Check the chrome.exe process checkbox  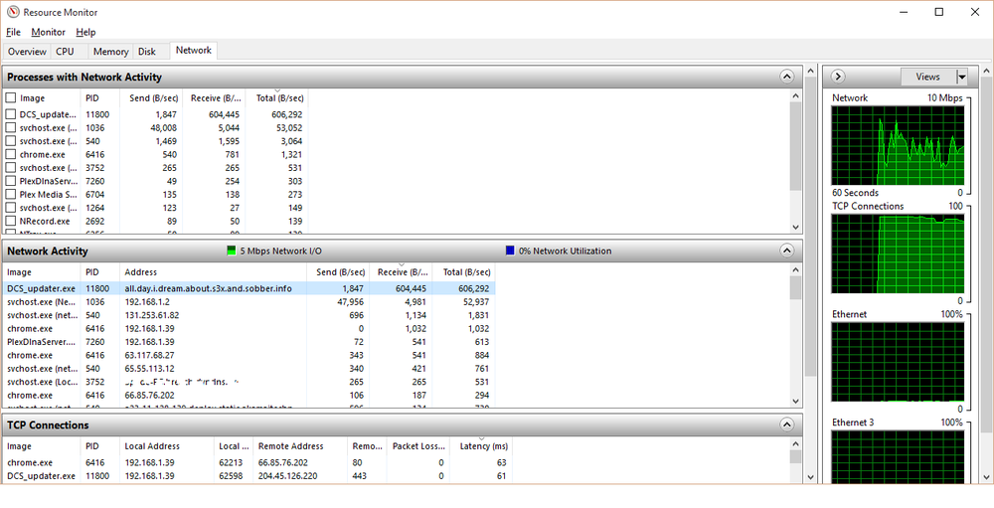coord(11,154)
